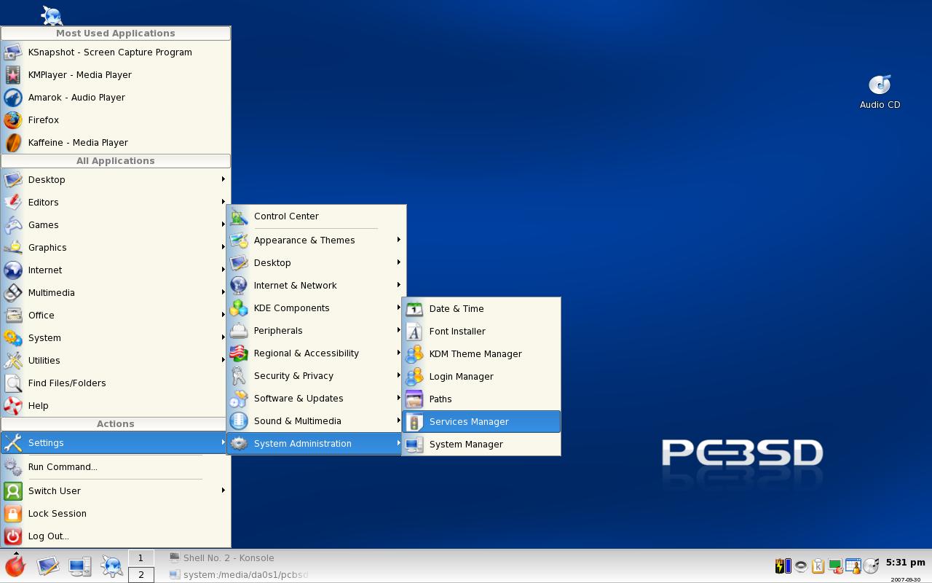
Task: Click the Help lifebuoy icon
Action: (x=13, y=405)
